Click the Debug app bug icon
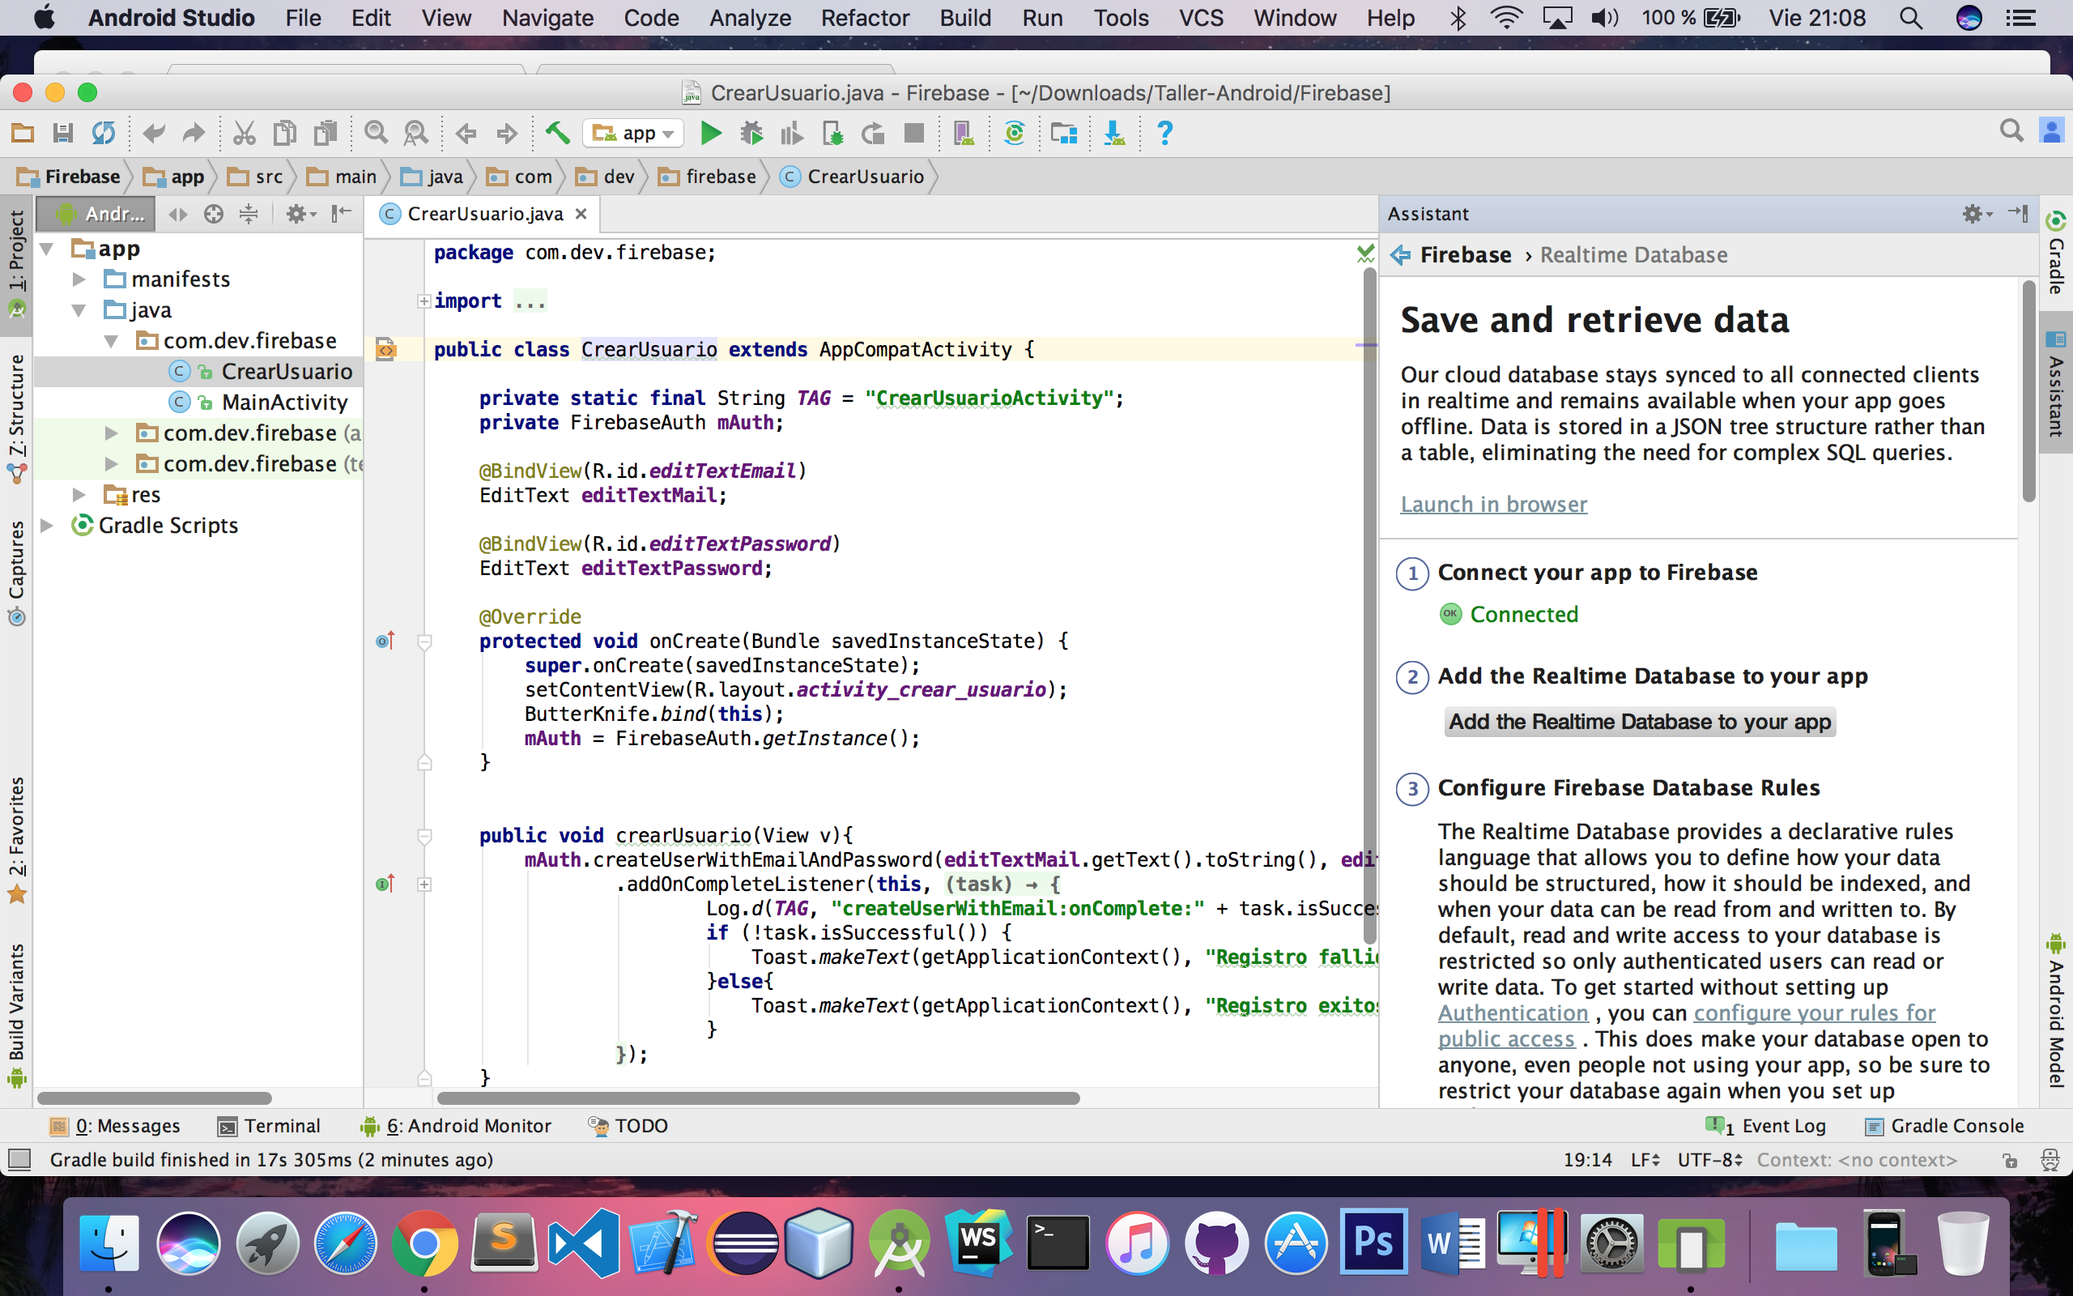2073x1296 pixels. click(x=751, y=134)
